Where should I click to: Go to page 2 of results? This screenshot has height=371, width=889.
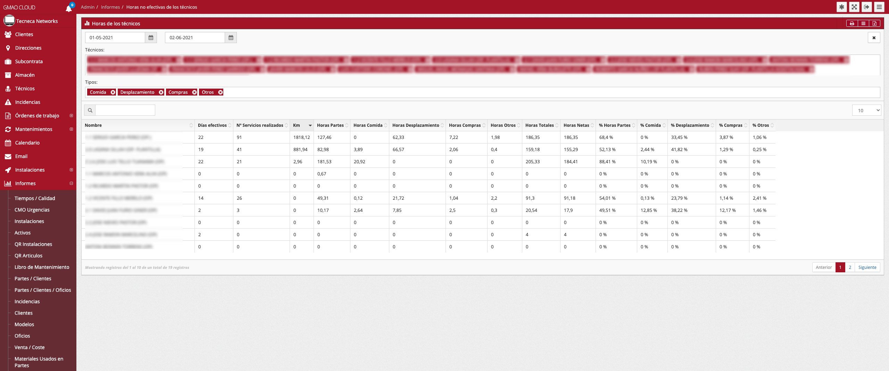850,267
